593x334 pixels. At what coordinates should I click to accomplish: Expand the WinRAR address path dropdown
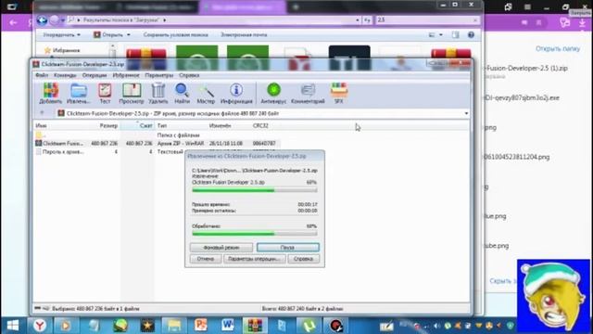click(466, 113)
